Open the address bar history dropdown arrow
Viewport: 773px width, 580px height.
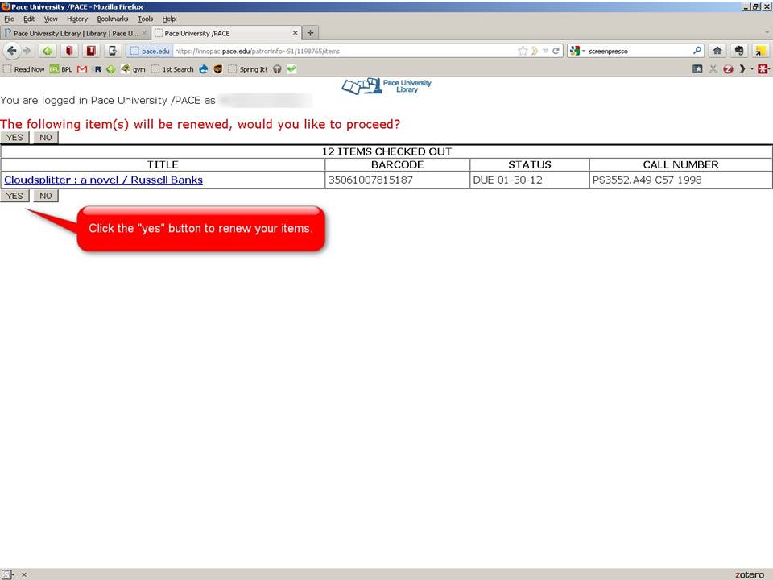(545, 51)
